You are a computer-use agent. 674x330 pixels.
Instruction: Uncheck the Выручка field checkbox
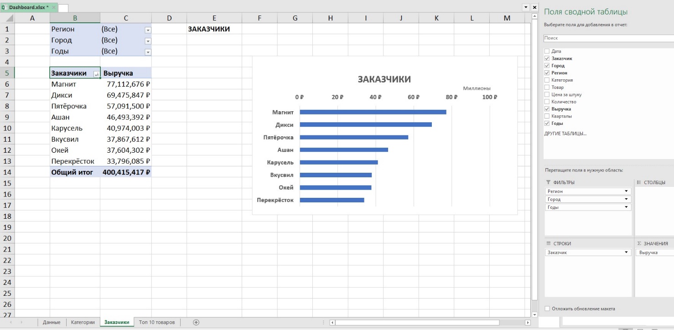(x=547, y=109)
